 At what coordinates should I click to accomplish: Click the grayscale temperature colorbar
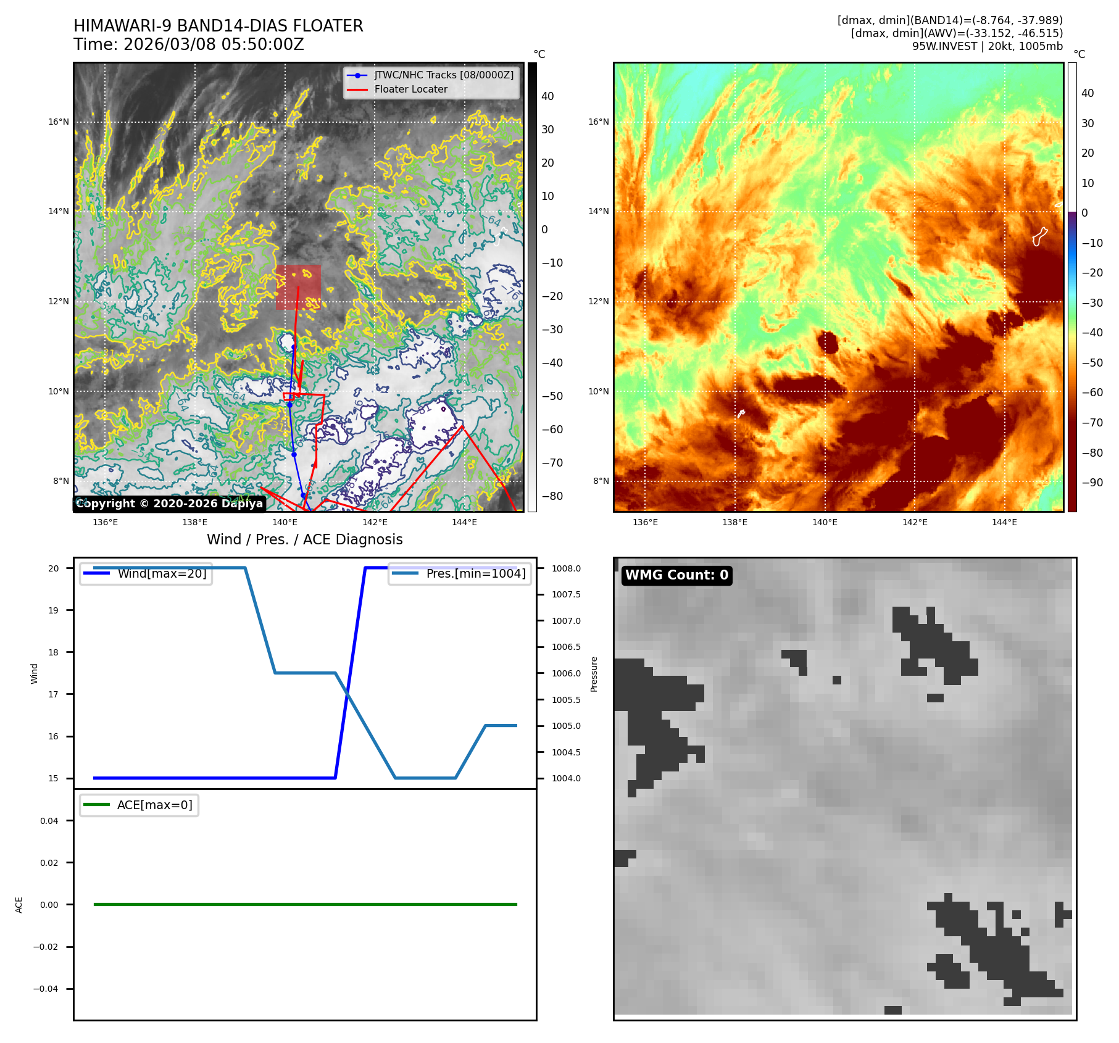click(x=532, y=287)
